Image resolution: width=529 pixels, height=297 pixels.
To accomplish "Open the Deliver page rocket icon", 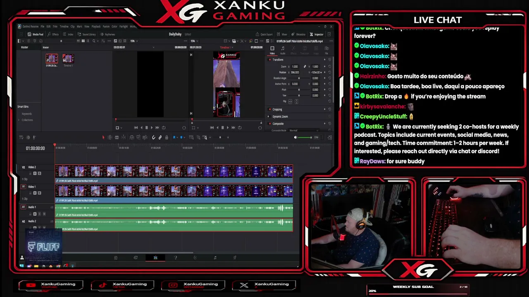I will 235,258.
